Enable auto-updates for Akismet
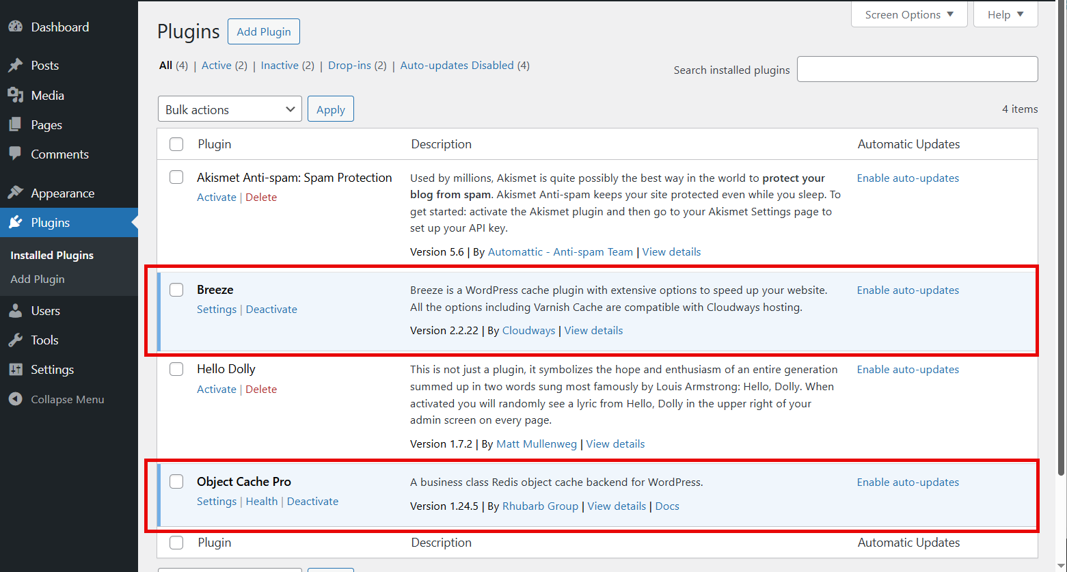 908,178
